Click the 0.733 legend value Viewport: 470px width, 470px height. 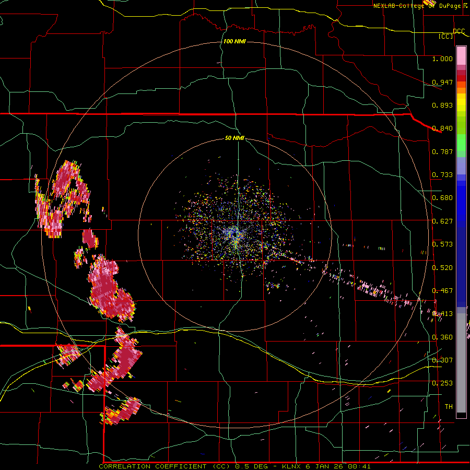[442, 175]
